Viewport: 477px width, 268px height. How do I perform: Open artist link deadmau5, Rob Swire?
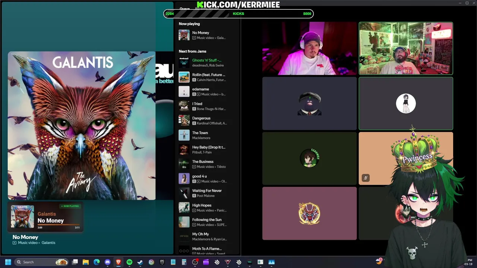tap(208, 65)
